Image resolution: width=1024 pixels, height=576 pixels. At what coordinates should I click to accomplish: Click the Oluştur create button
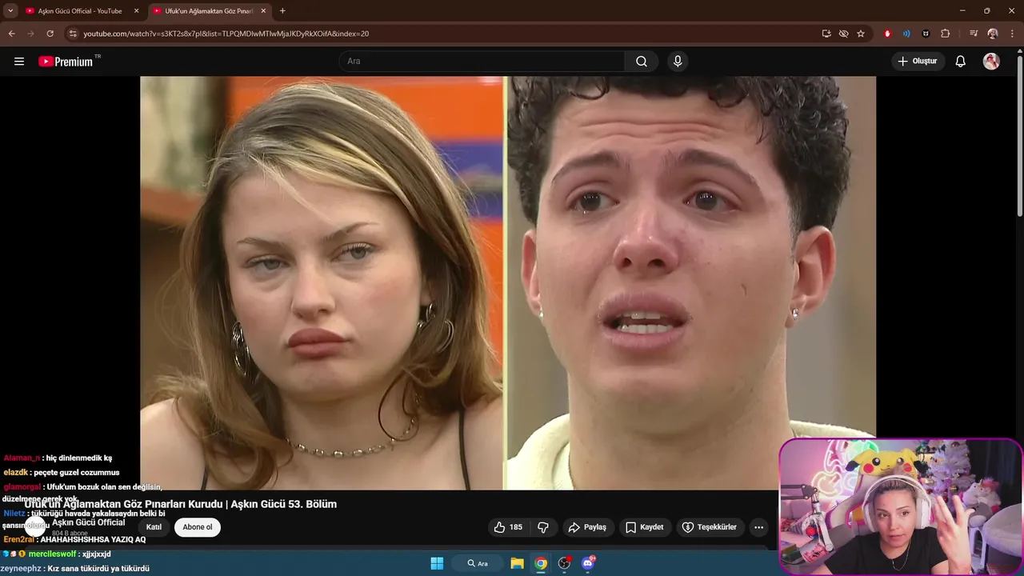(918, 62)
